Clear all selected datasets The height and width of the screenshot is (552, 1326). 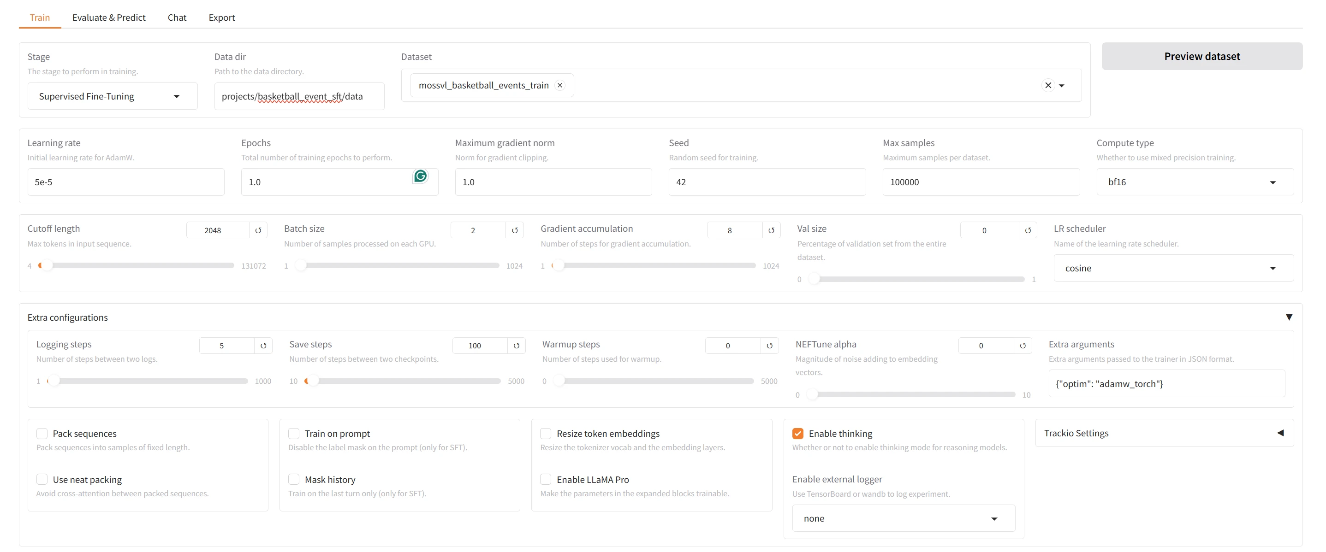1047,85
